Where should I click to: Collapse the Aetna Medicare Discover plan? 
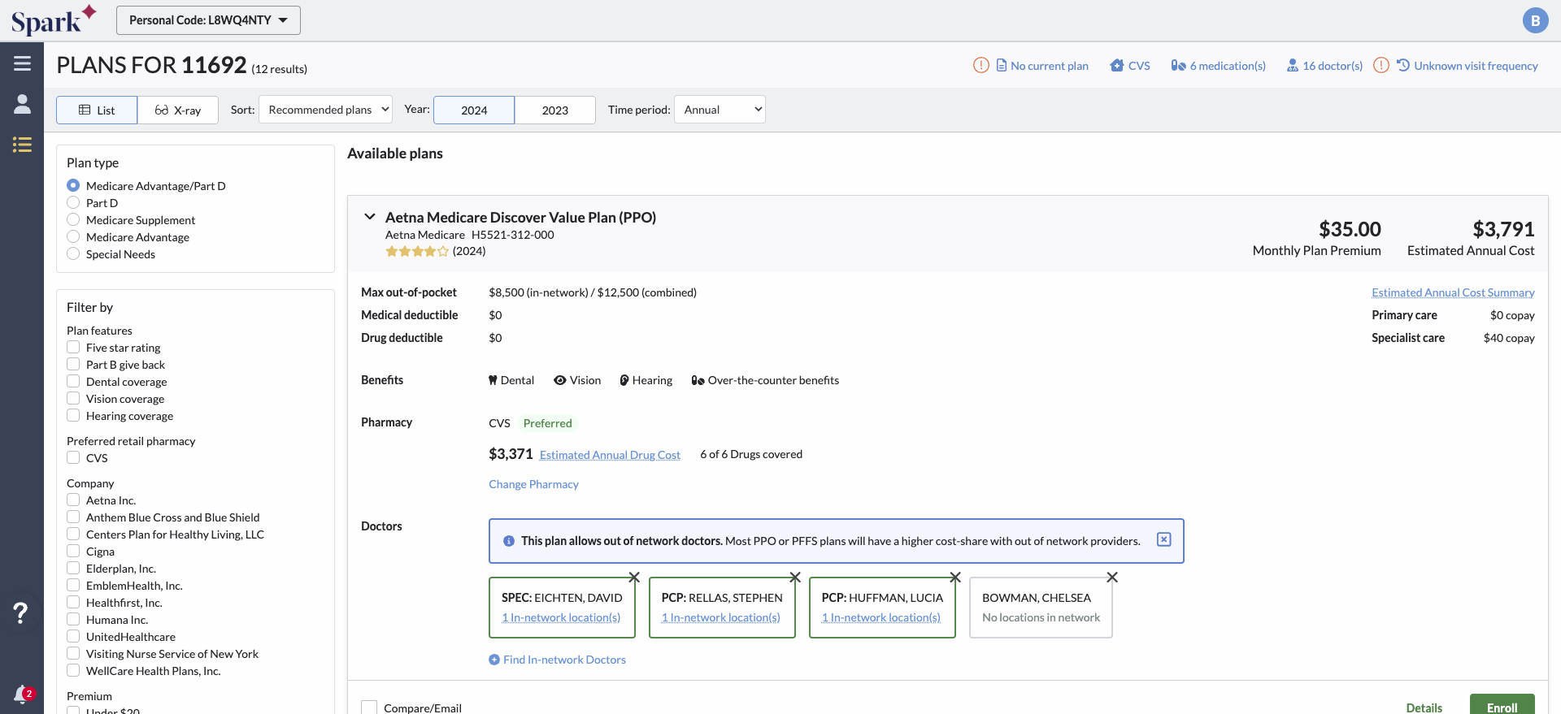[x=370, y=217]
